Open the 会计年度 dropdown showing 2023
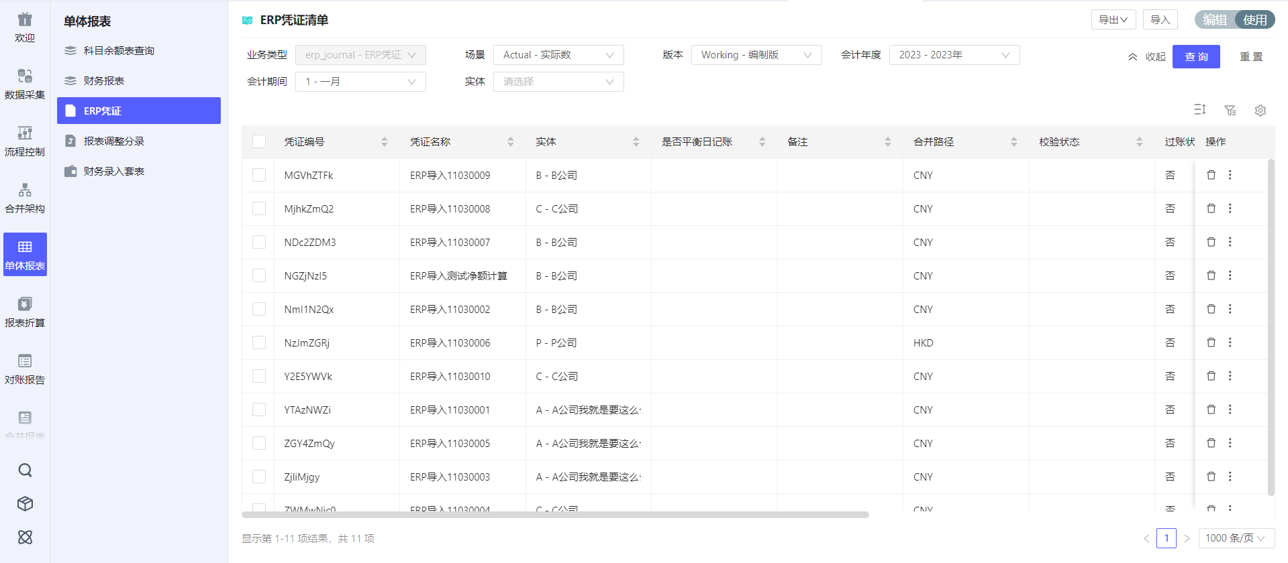Image resolution: width=1288 pixels, height=563 pixels. 954,55
